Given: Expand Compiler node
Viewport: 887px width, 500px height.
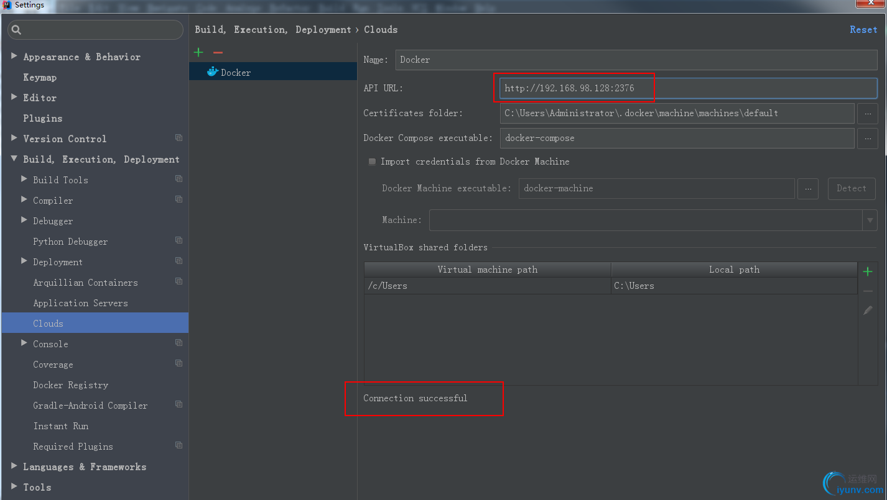Looking at the screenshot, I should (x=24, y=200).
